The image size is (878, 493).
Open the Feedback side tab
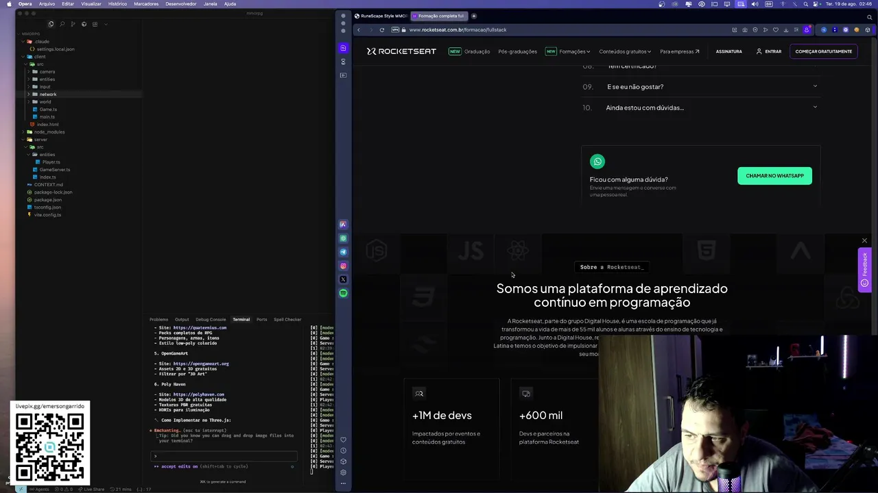(864, 270)
